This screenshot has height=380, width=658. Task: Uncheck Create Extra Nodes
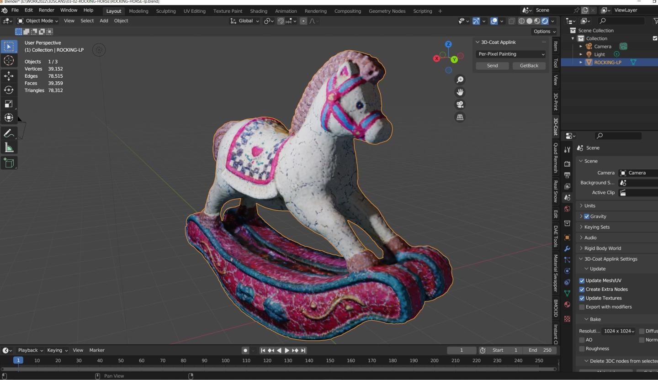(582, 289)
